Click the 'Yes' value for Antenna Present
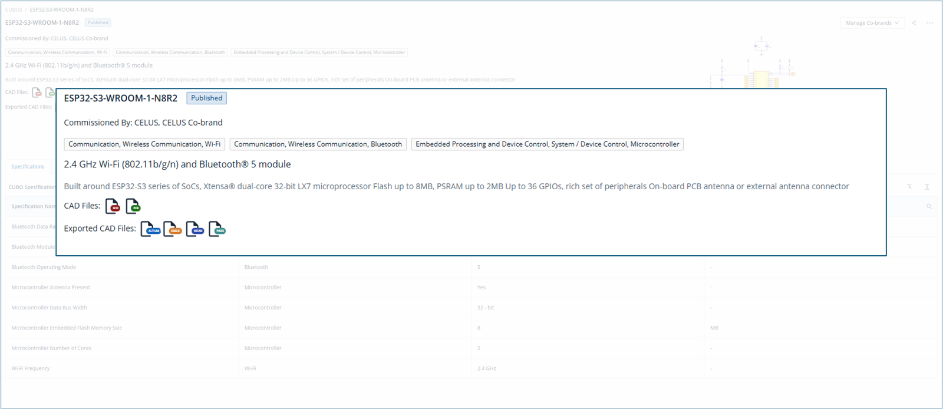The width and height of the screenshot is (943, 409). tap(482, 288)
